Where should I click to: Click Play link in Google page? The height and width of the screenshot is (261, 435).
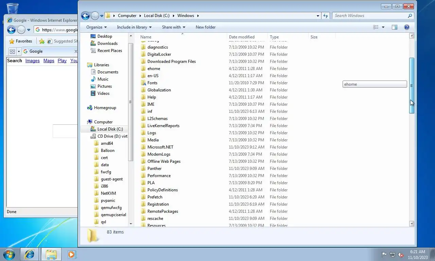click(62, 60)
